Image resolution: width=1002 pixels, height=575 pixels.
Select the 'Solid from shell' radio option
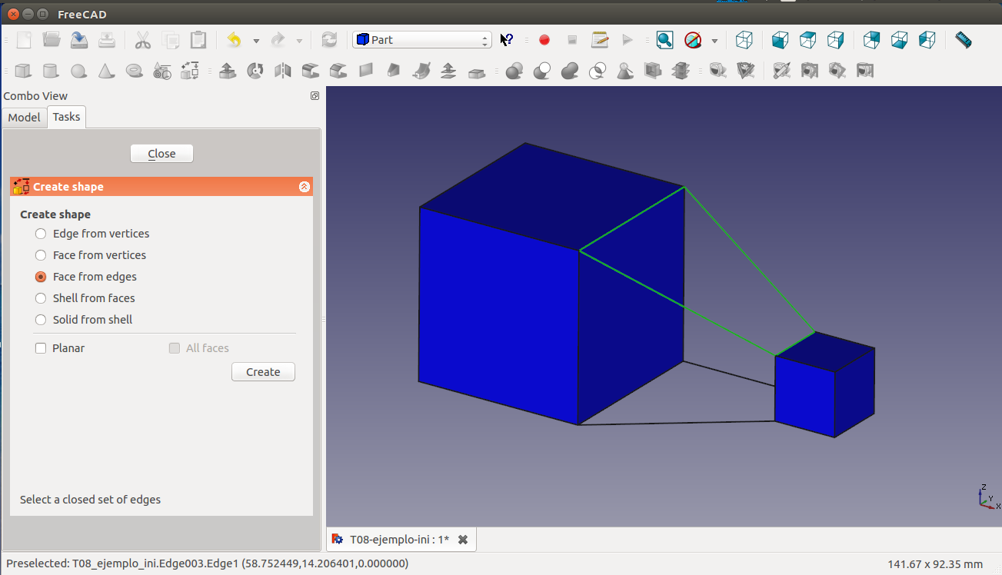pyautogui.click(x=41, y=320)
